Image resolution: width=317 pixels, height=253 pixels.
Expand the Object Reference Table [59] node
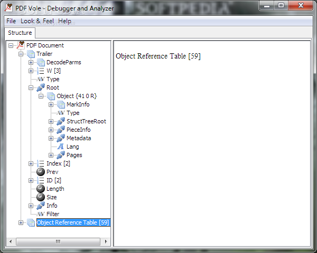point(21,223)
